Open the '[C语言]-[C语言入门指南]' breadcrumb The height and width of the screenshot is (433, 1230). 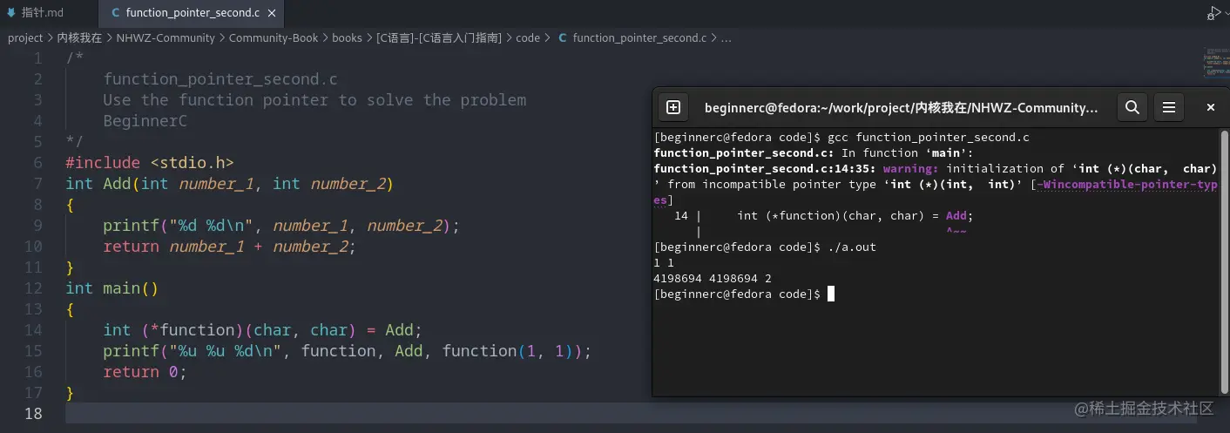[x=439, y=37]
